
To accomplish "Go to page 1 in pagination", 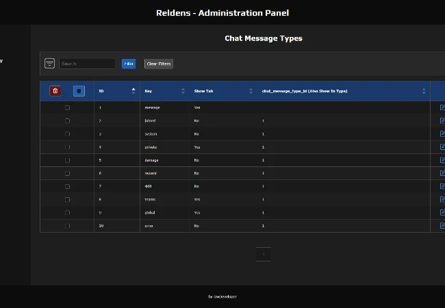I will 264,255.
